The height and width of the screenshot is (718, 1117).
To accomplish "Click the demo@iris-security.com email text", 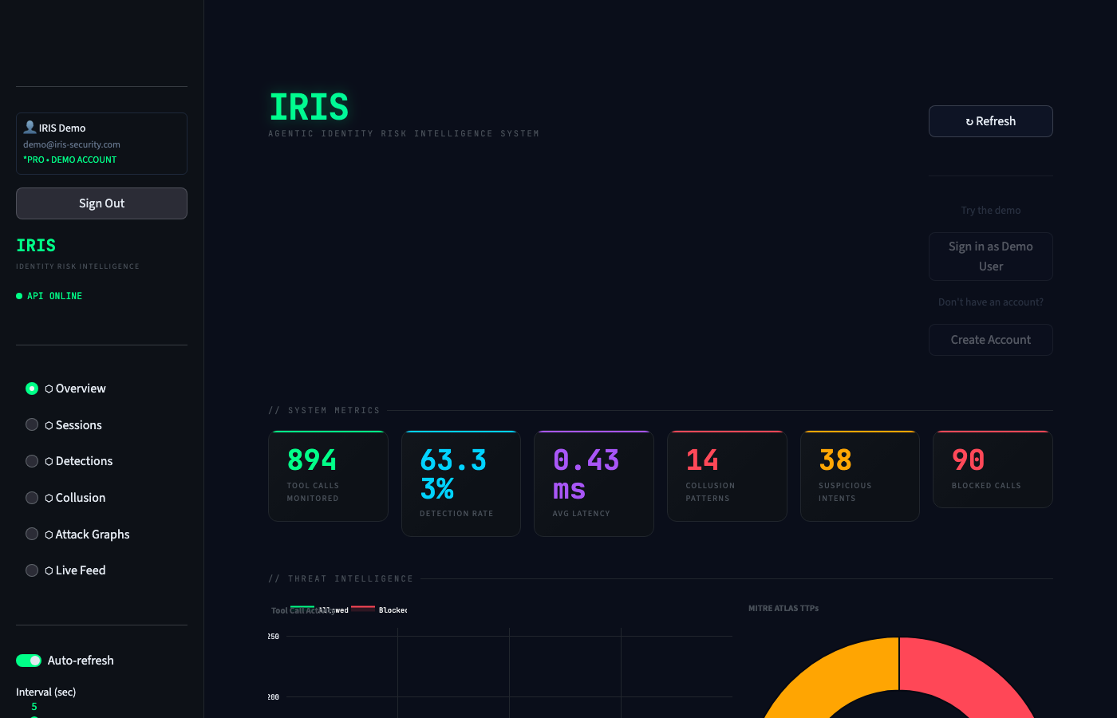I will [x=72, y=144].
